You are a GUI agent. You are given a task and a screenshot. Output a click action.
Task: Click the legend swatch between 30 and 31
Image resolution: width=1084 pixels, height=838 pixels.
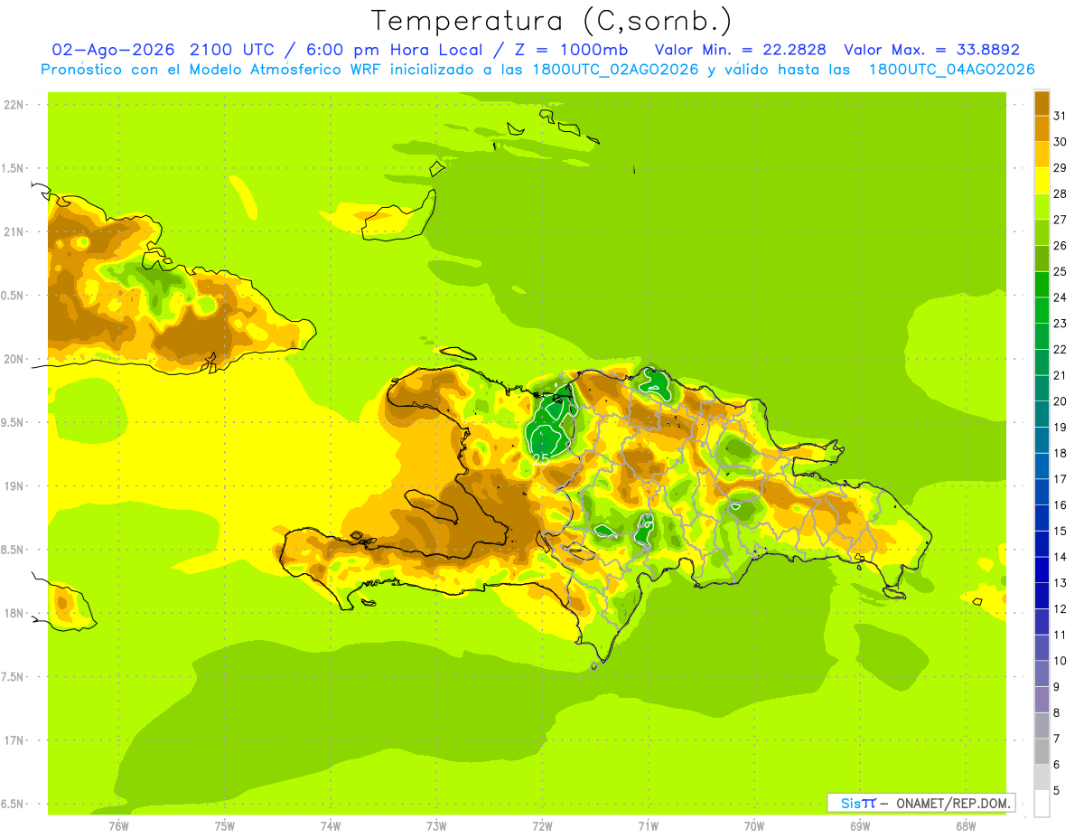(1042, 129)
